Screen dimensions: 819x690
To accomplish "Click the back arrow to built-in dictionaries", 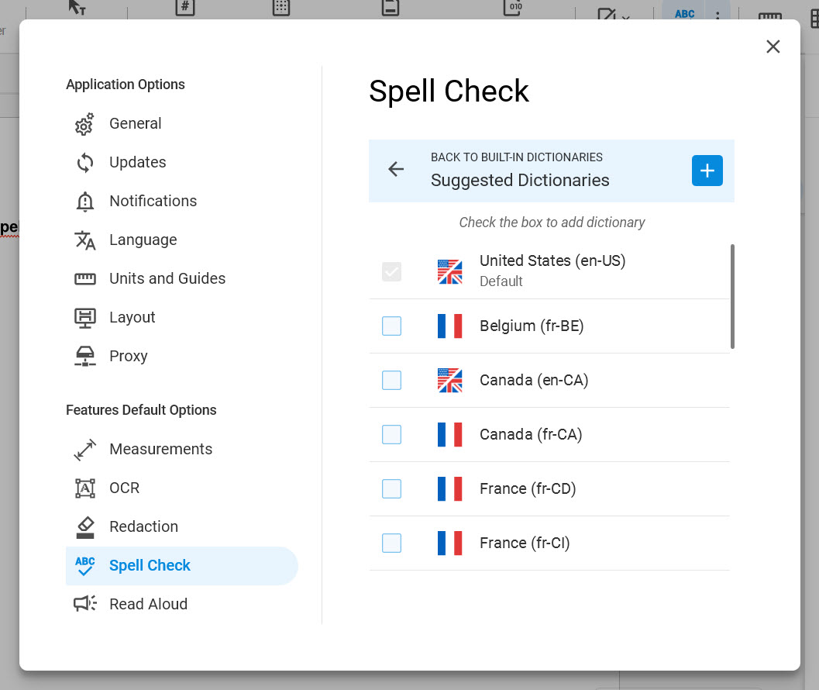I will coord(396,170).
